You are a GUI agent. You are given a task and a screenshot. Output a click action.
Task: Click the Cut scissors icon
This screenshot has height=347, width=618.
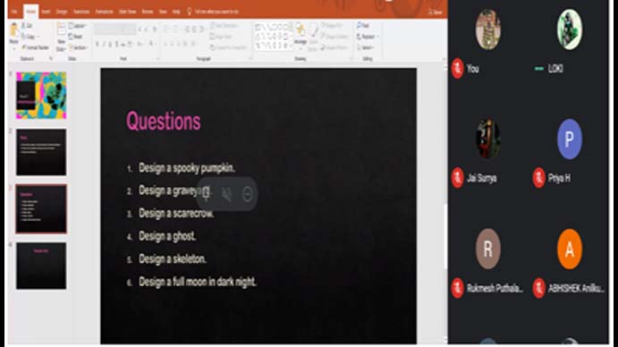[x=23, y=26]
